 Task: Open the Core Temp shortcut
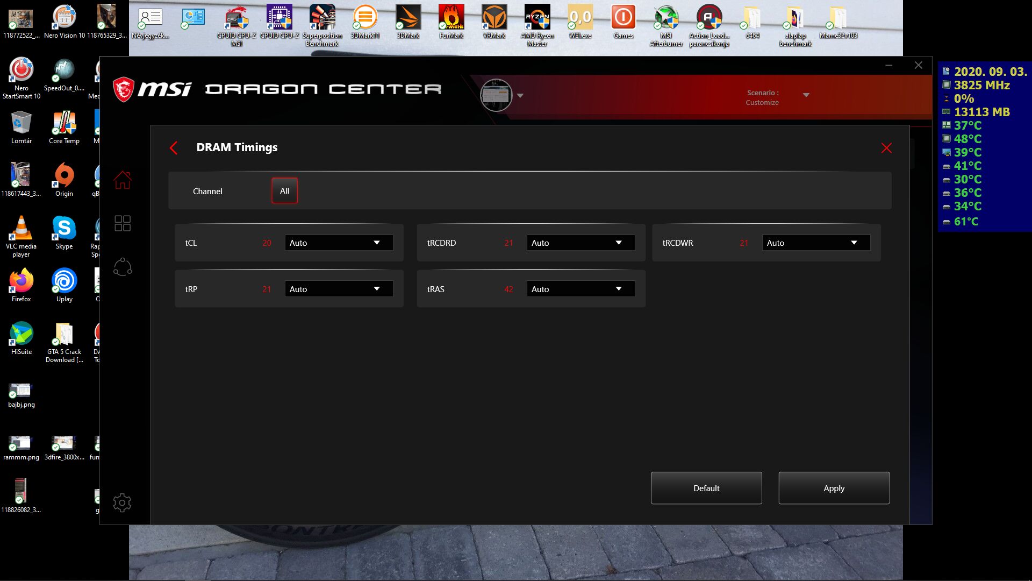(64, 127)
